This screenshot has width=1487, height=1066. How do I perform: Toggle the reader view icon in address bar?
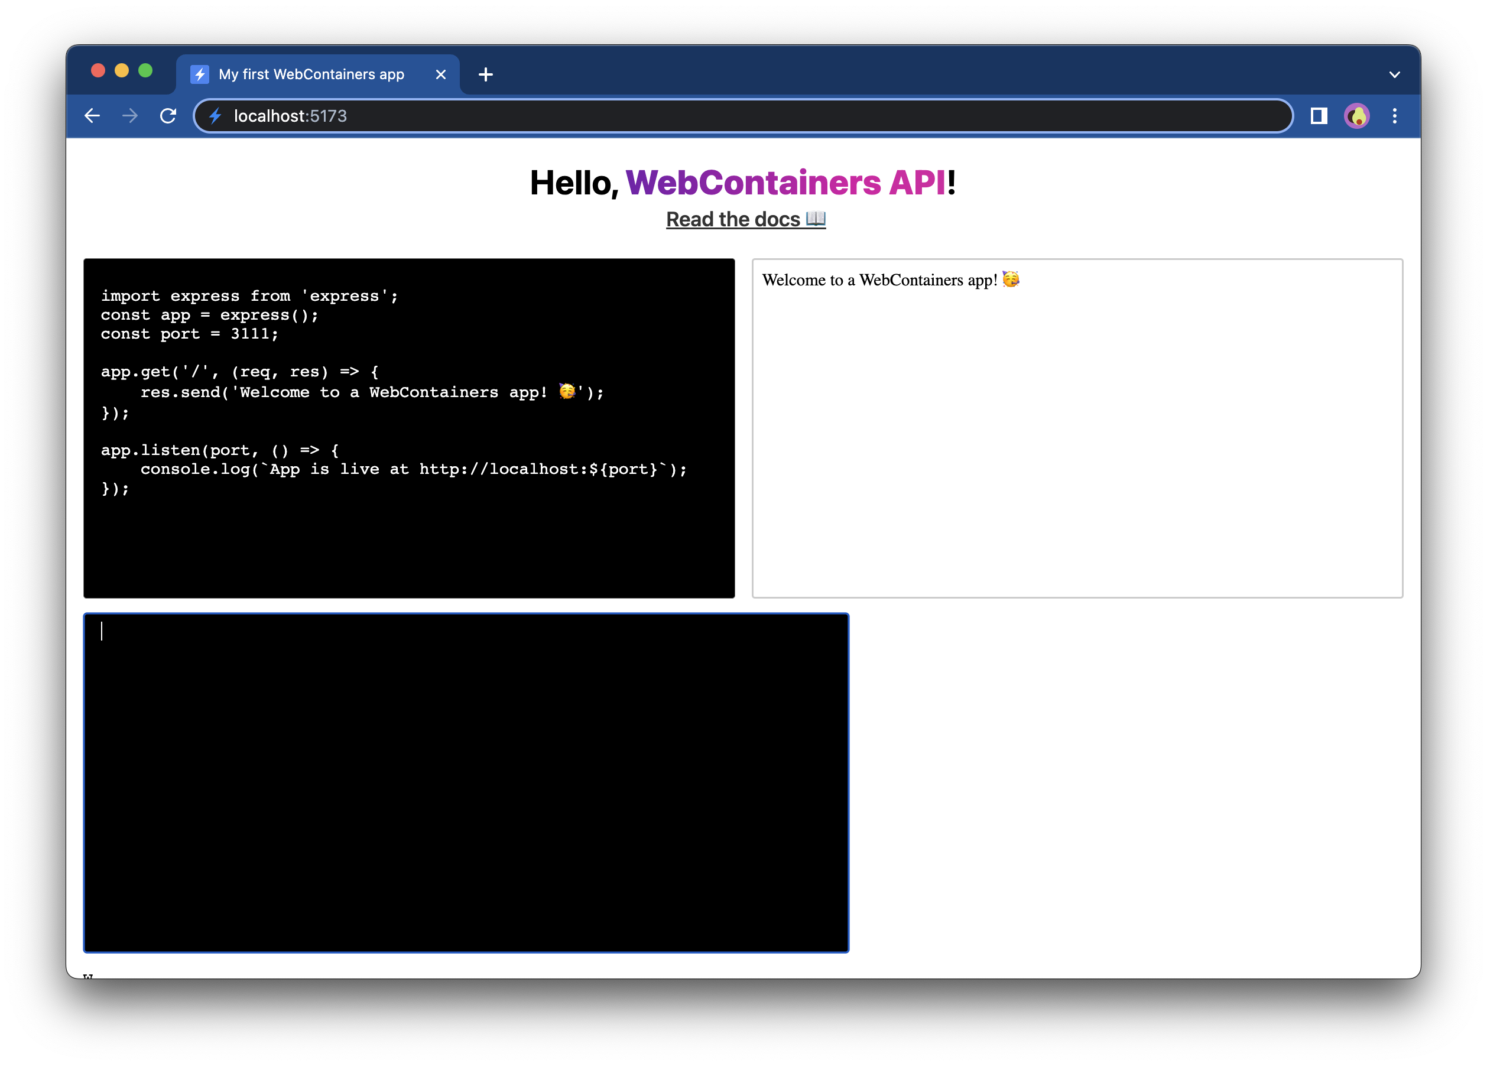1319,115
